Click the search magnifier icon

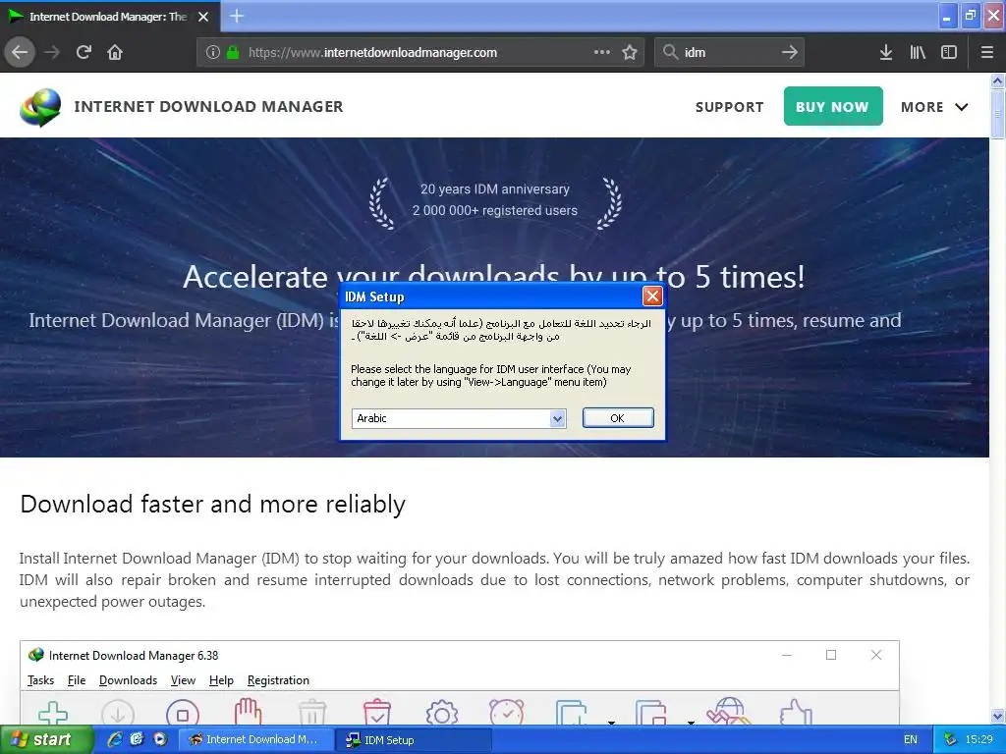[x=670, y=53]
